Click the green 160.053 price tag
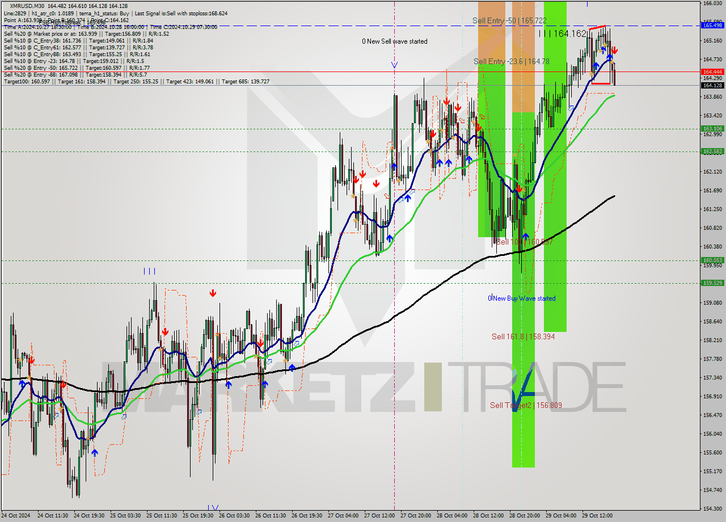The width and height of the screenshot is (726, 522). [712, 260]
